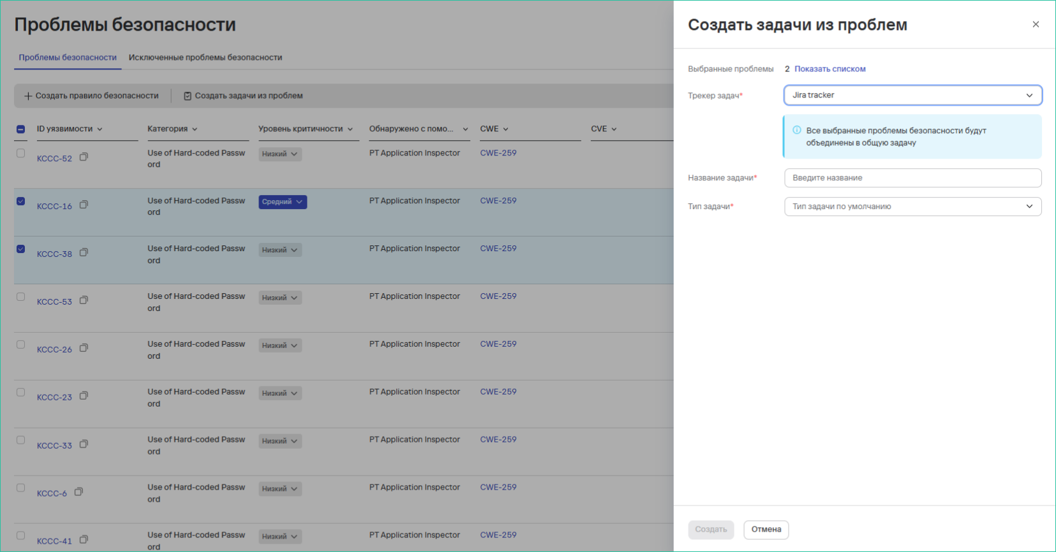Copy the KCCC-16 vulnerability ID
The image size is (1056, 552).
(x=84, y=205)
